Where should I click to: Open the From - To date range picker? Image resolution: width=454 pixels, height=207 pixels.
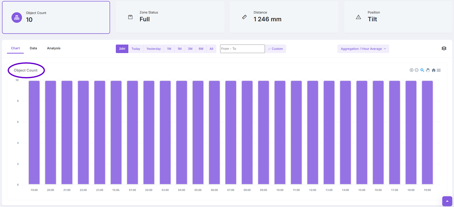242,49
